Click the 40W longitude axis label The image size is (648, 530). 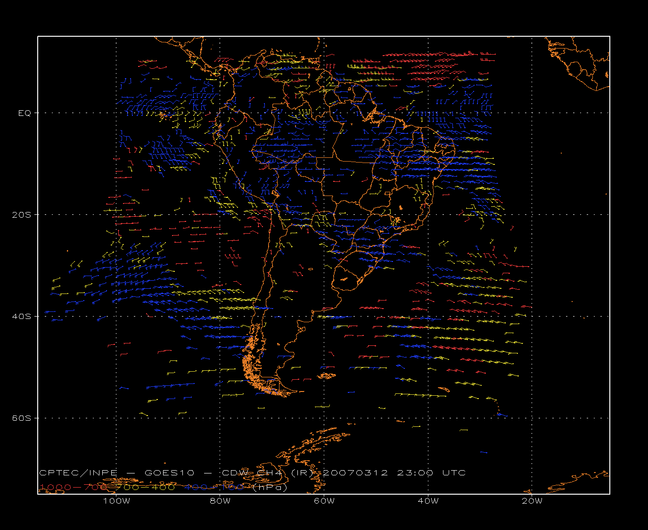coord(428,501)
